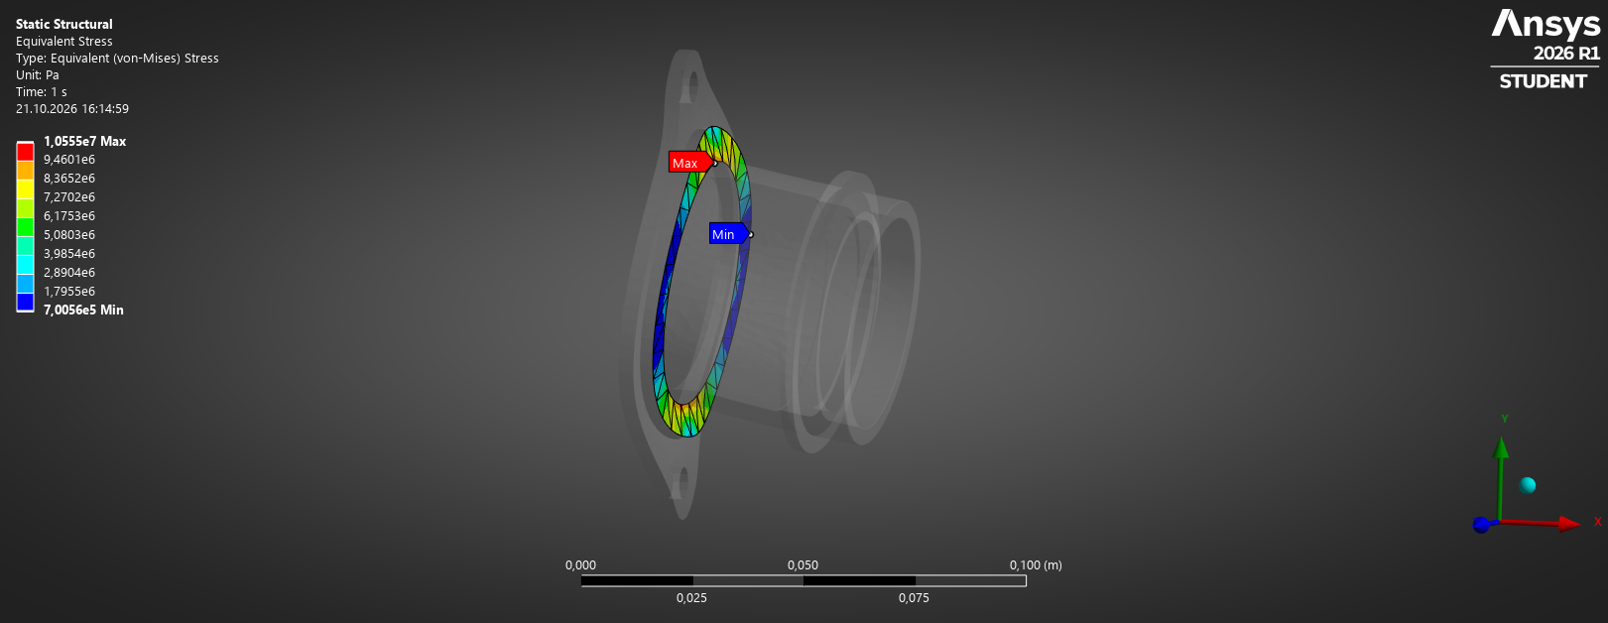Click the Static Structural title text
1608x623 pixels.
click(x=64, y=24)
